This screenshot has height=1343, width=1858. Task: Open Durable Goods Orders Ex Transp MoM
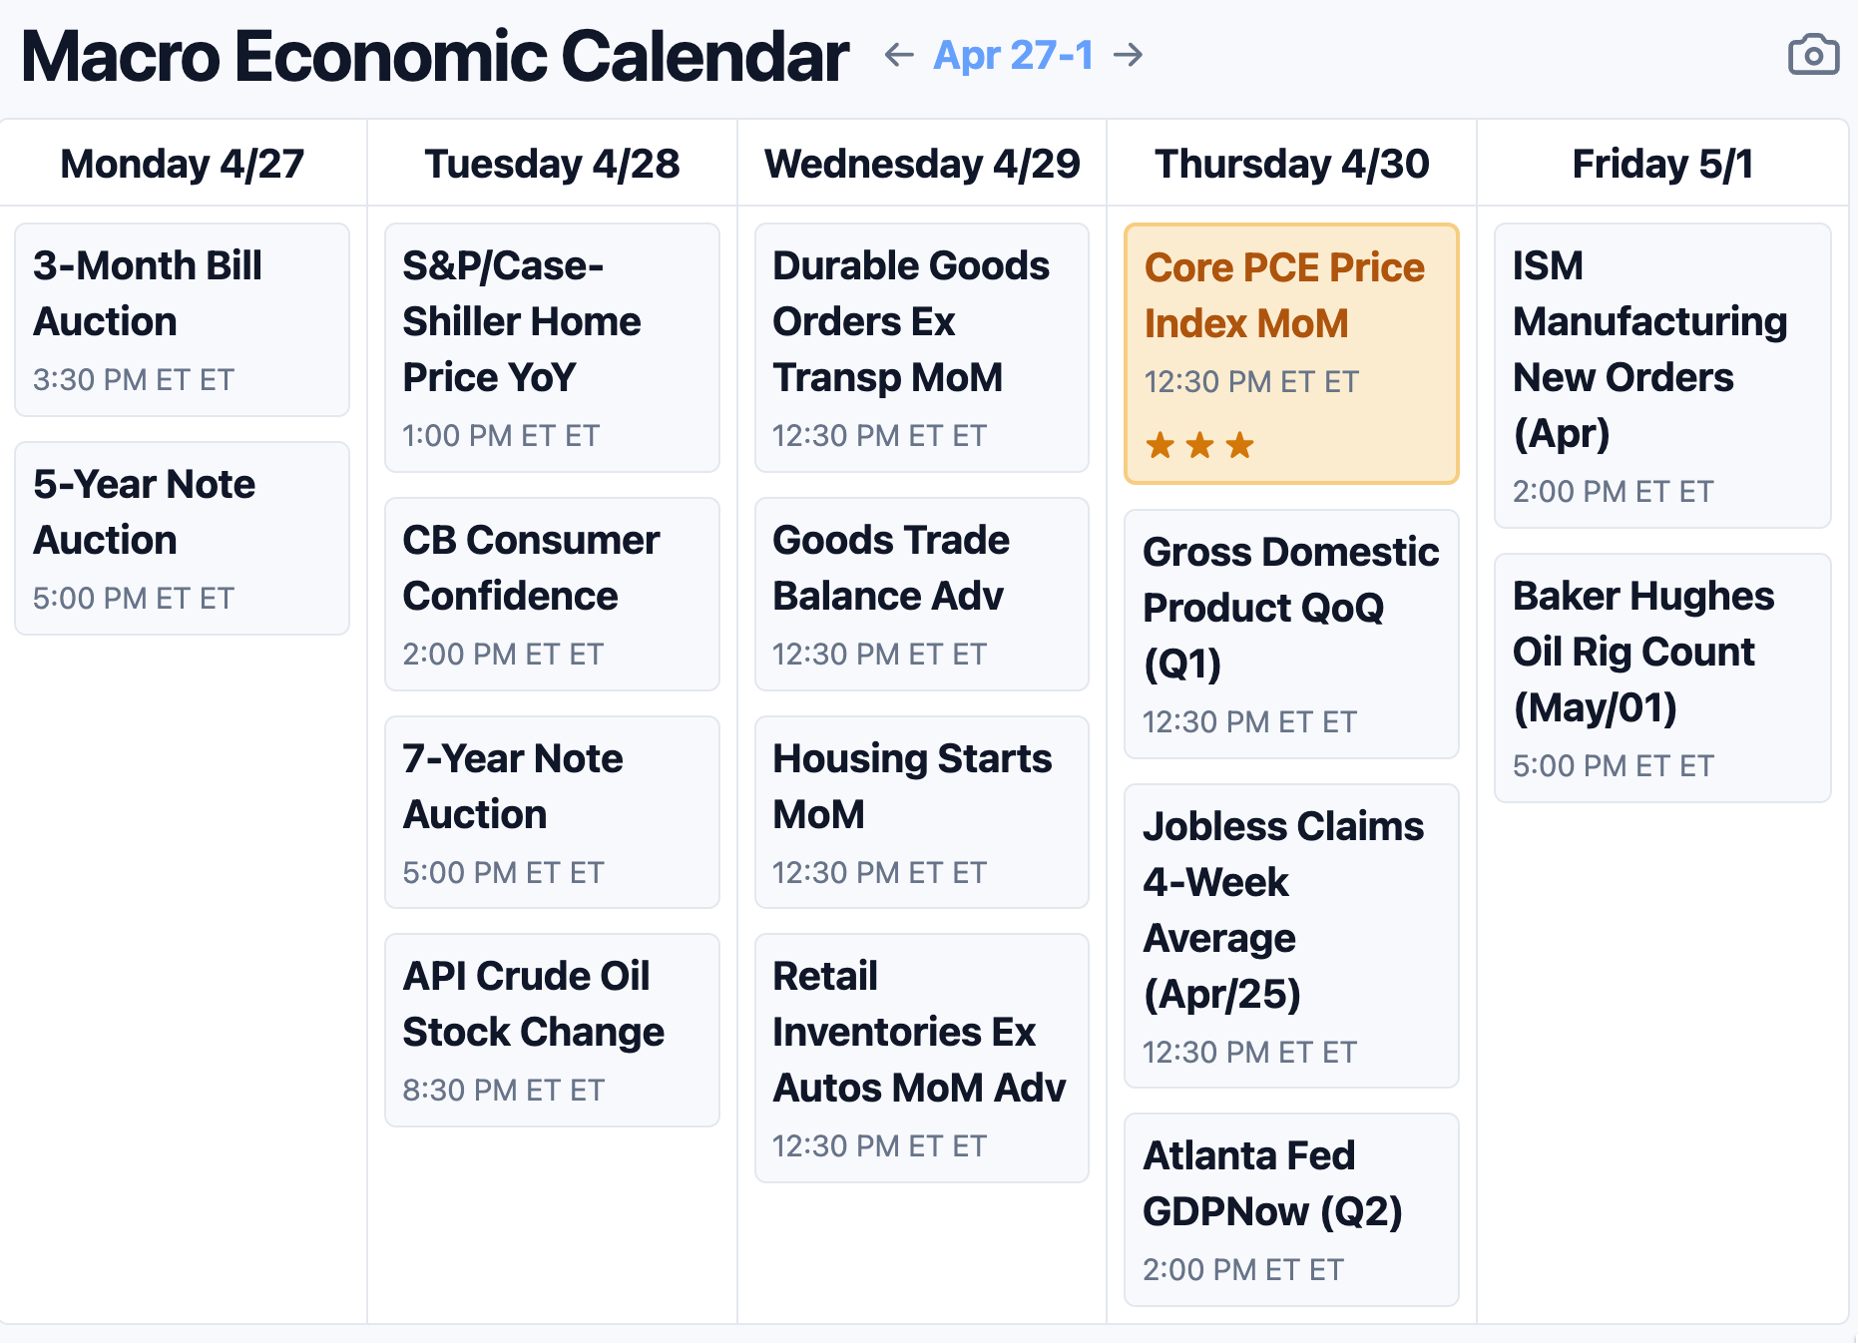(x=921, y=347)
